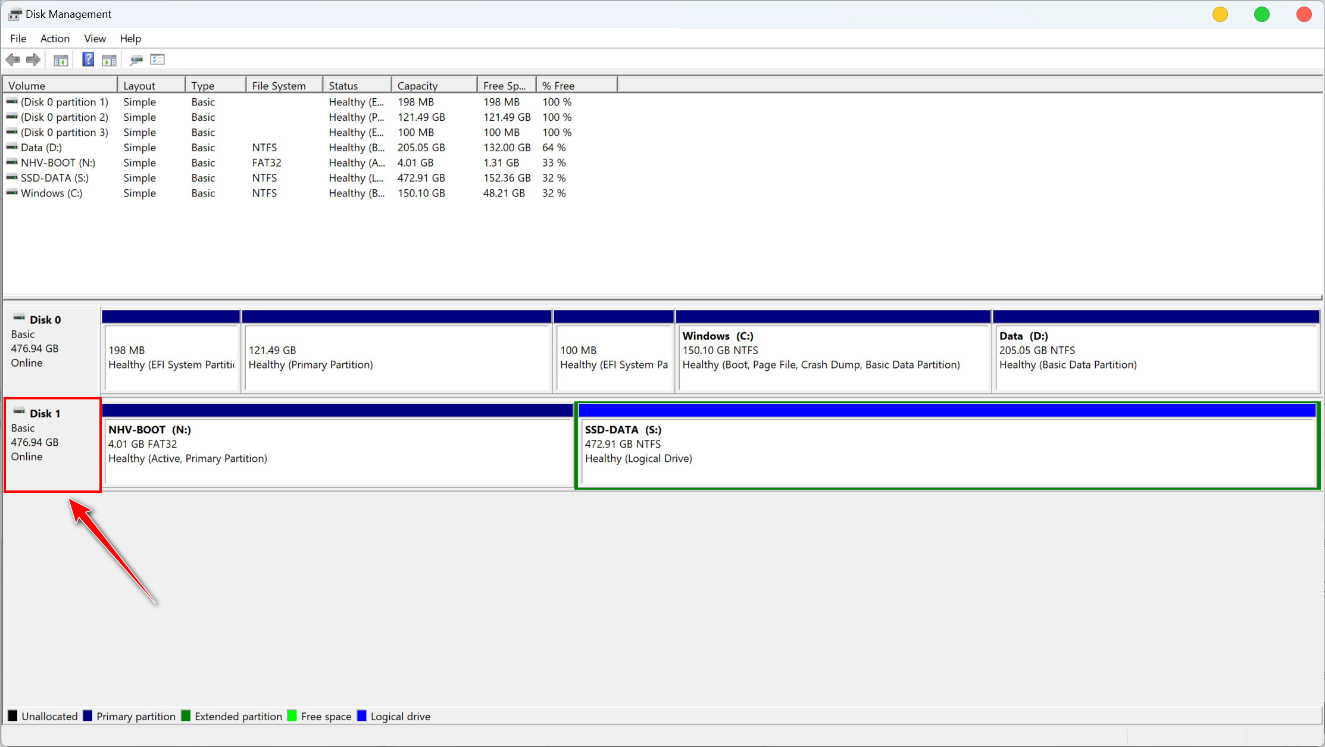Open the File menu
The height and width of the screenshot is (747, 1325).
click(18, 39)
